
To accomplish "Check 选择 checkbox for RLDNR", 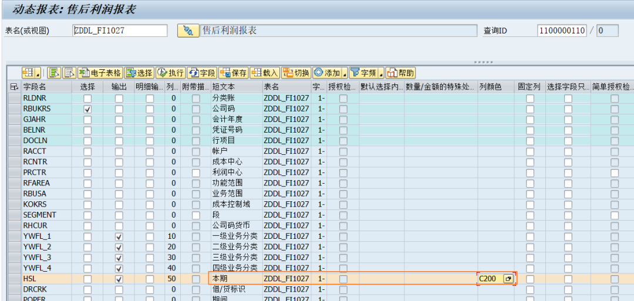I will pyautogui.click(x=87, y=99).
